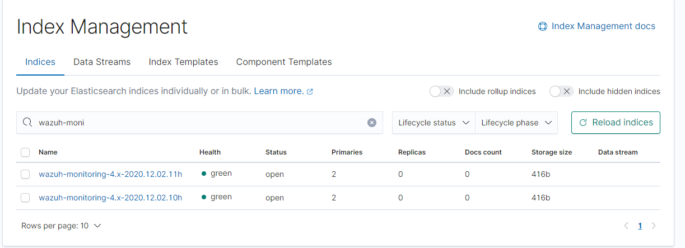Tick the select-all indices header checkbox
Screen dimensions: 685x248
(x=25, y=152)
